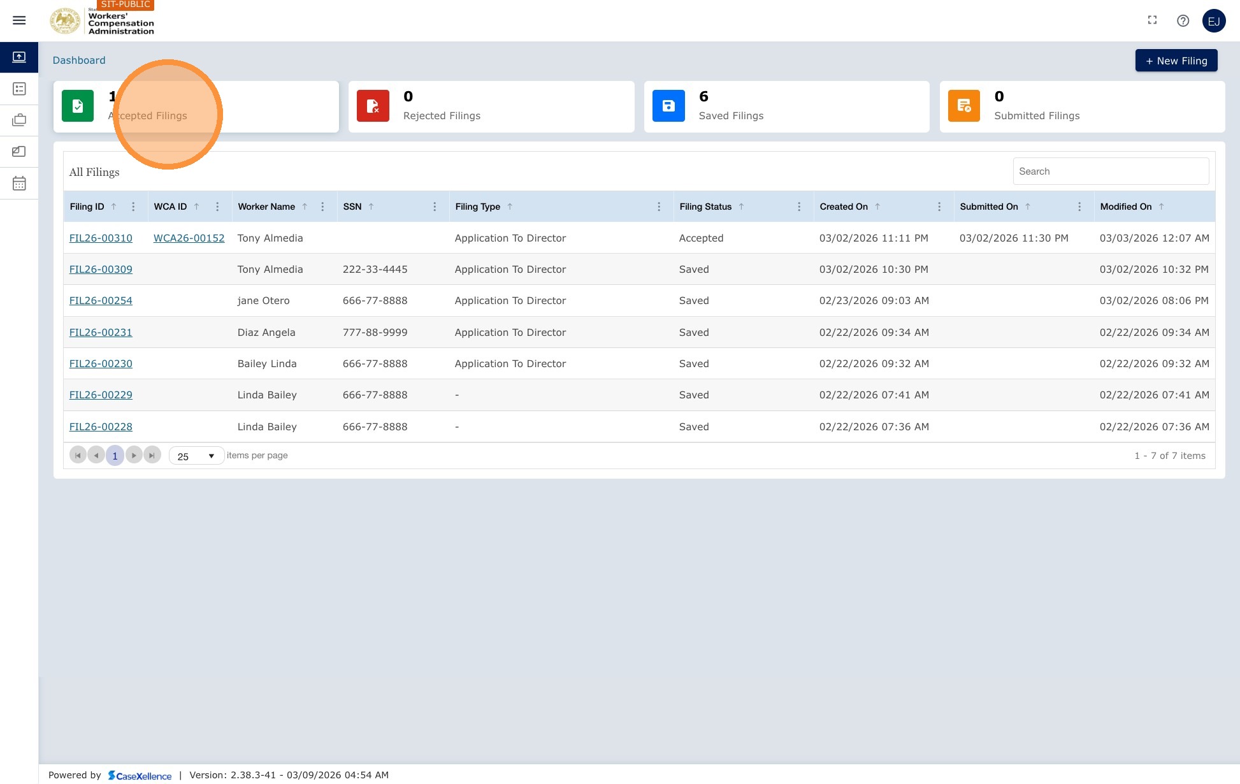
Task: Sort by WCA ID arrow
Action: (x=197, y=207)
